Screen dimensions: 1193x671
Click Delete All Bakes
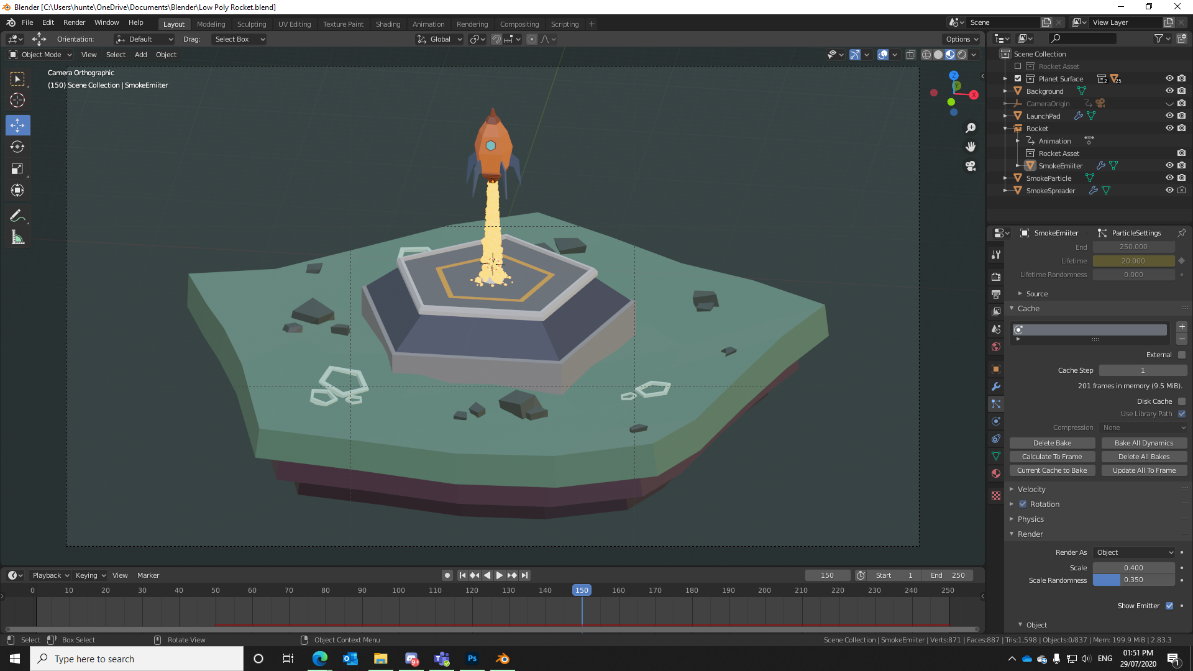tap(1144, 456)
